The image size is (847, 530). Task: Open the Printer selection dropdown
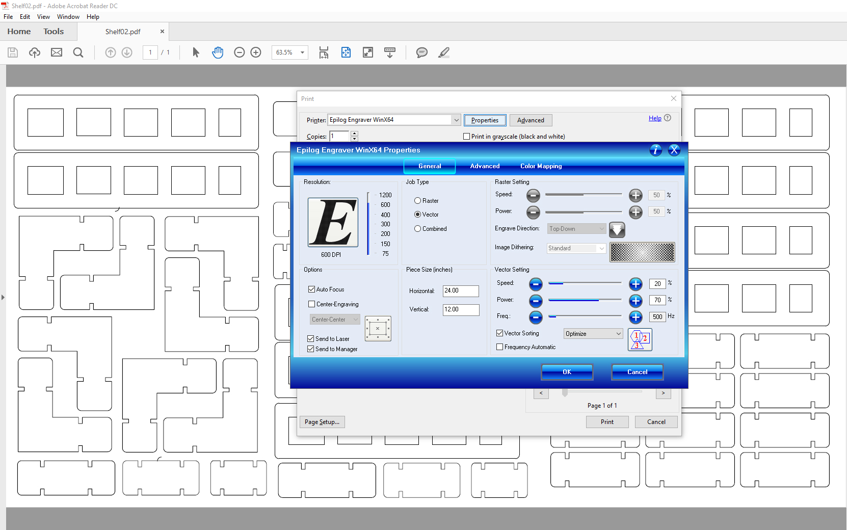pyautogui.click(x=394, y=120)
